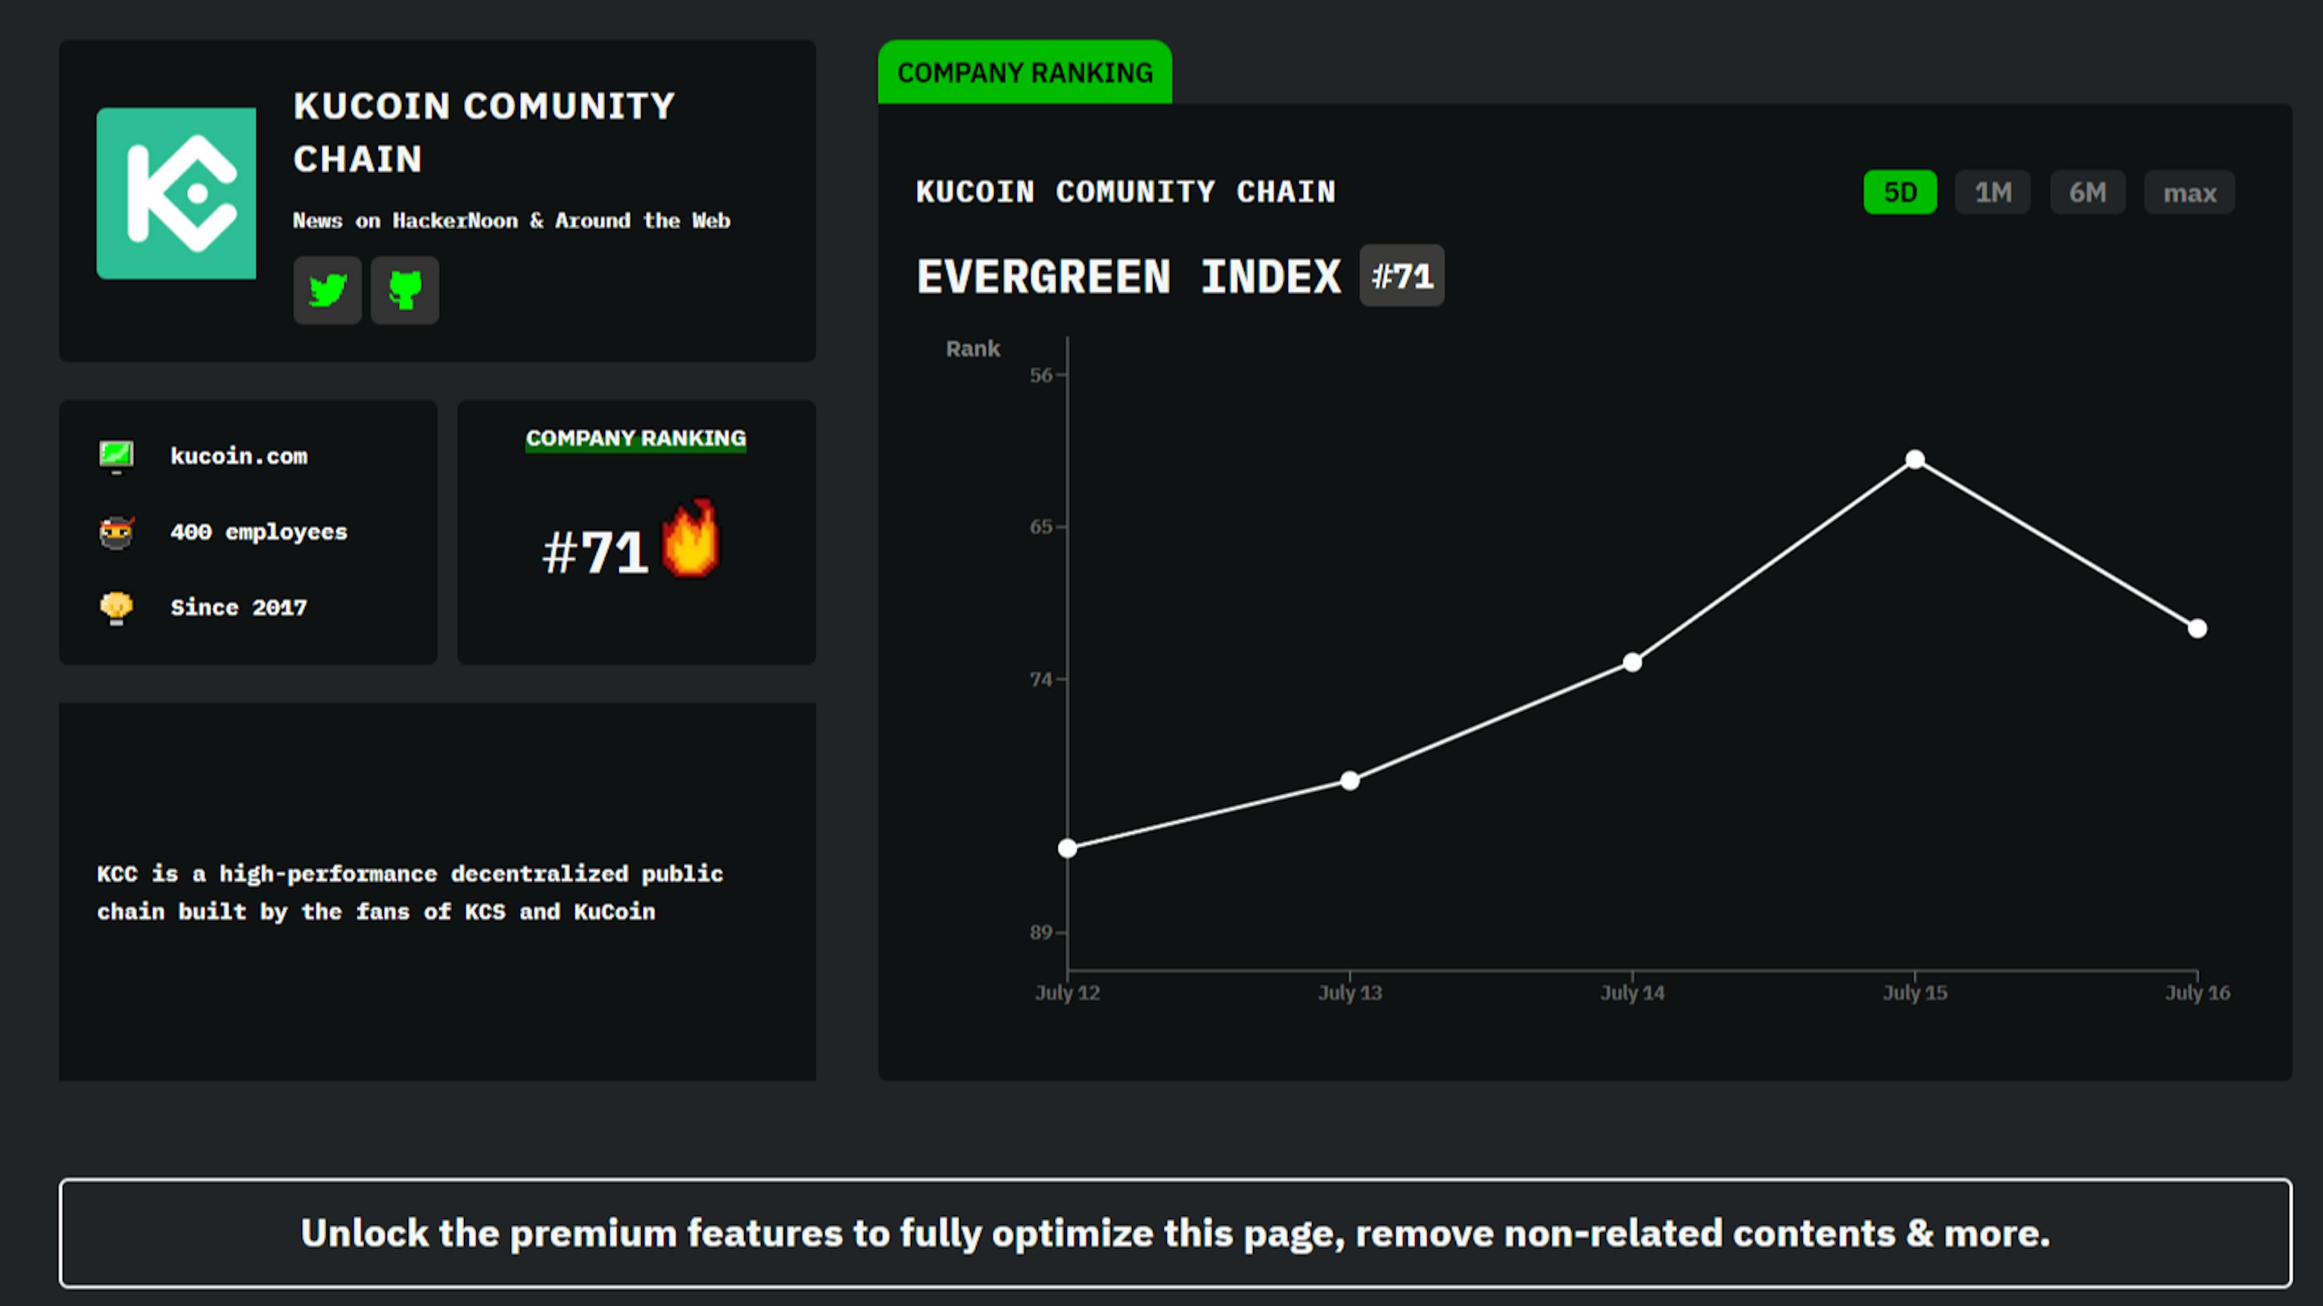Switch chart range to max
Image resolution: width=2323 pixels, height=1306 pixels.
[x=2189, y=192]
